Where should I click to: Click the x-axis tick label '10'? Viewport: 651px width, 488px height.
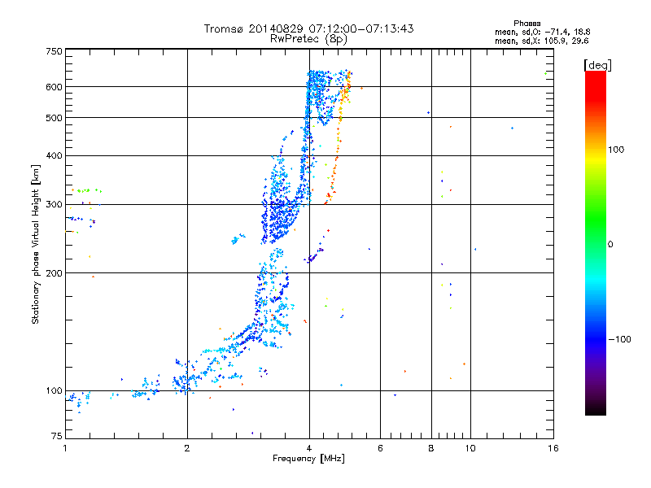[x=470, y=448]
